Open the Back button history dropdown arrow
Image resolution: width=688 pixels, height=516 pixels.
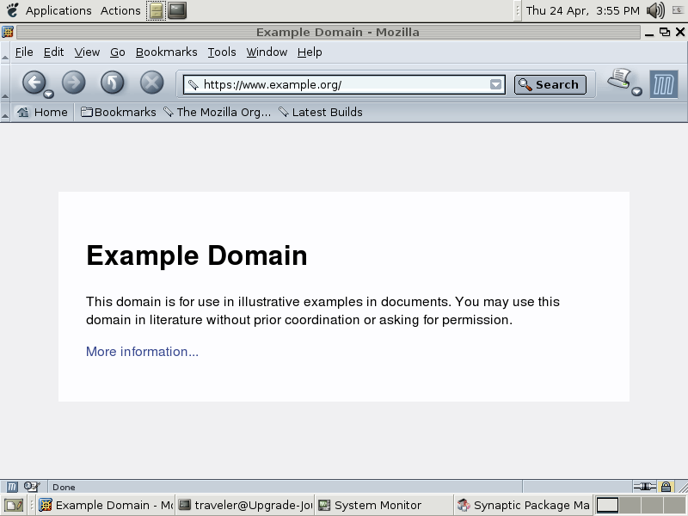point(48,94)
